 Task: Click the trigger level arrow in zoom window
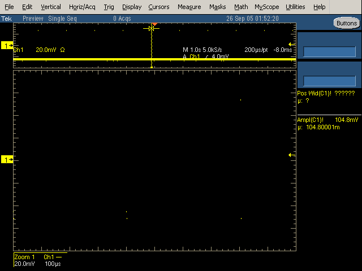292,155
